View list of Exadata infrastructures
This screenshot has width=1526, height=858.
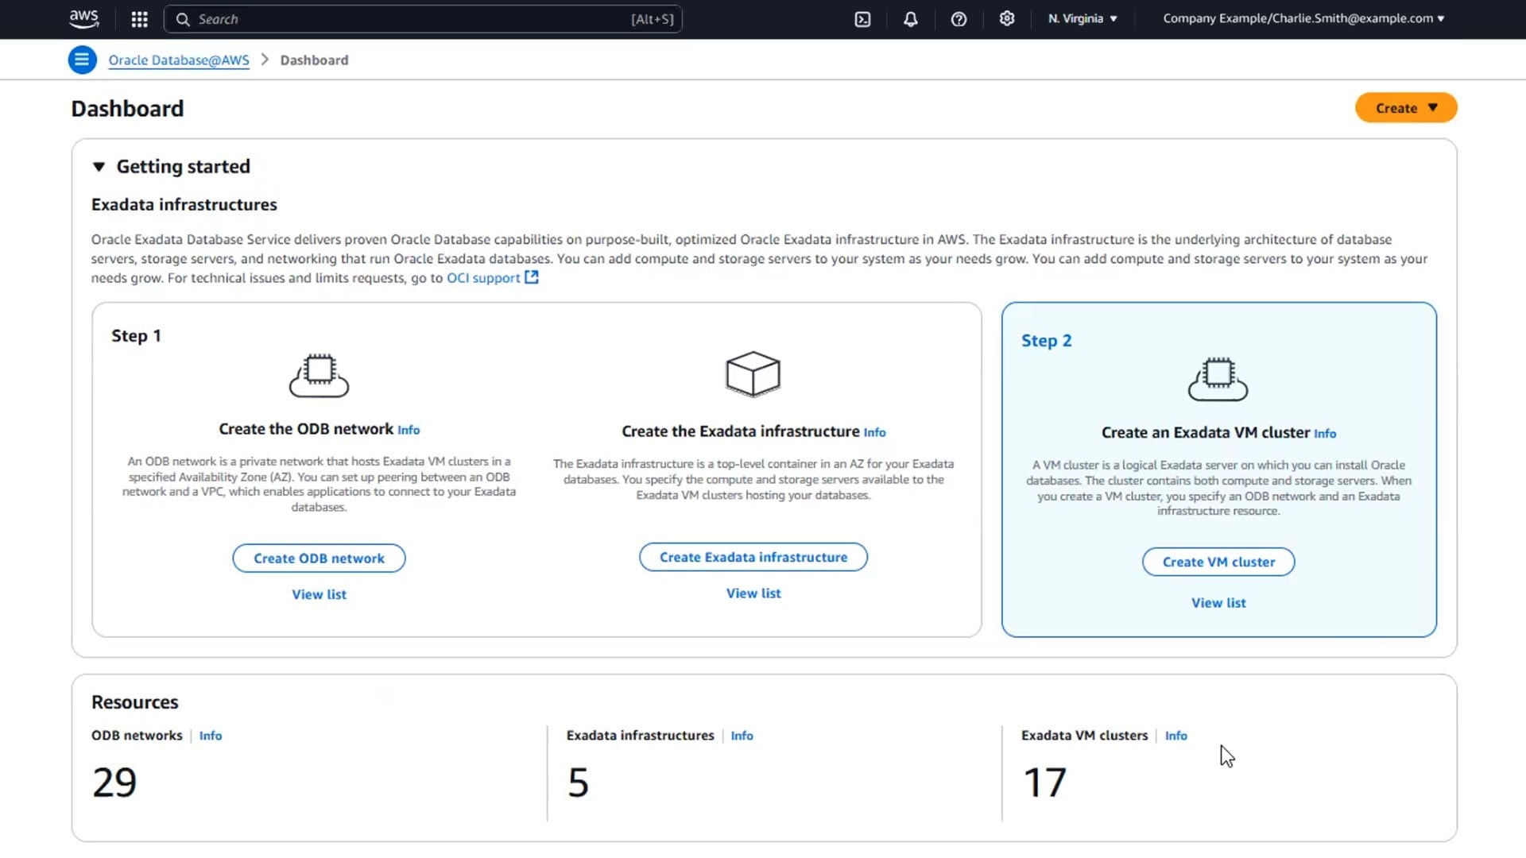pos(753,593)
